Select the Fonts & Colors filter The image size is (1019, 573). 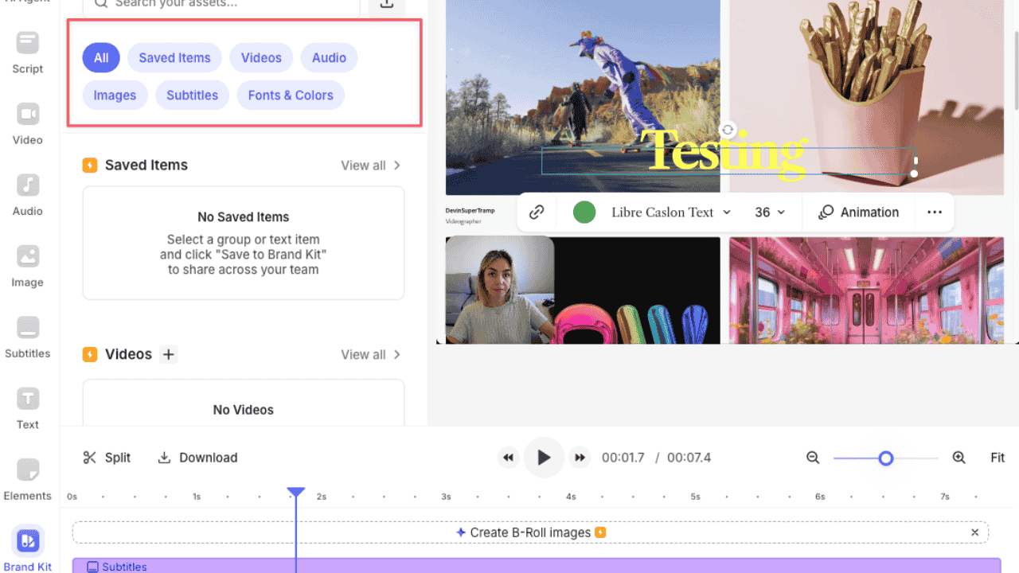click(x=290, y=95)
